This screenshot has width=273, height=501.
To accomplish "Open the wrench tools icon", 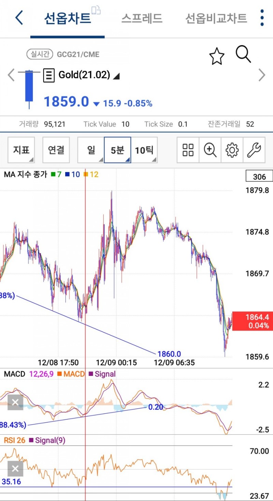I will coord(254,150).
